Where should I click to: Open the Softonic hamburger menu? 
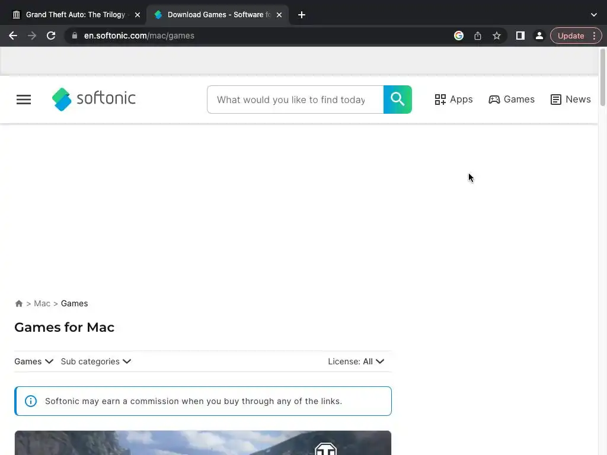point(24,100)
